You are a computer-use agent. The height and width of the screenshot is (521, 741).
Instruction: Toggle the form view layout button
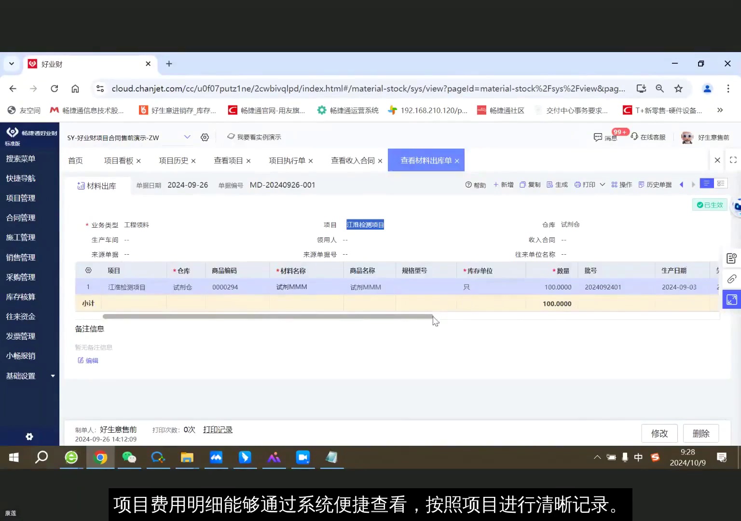pos(706,183)
